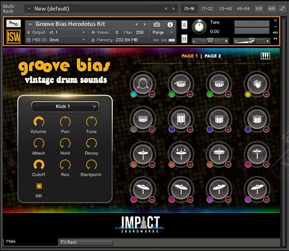Click next multi preset arrow near New (default)
This screenshot has width=289, height=251.
click(174, 9)
